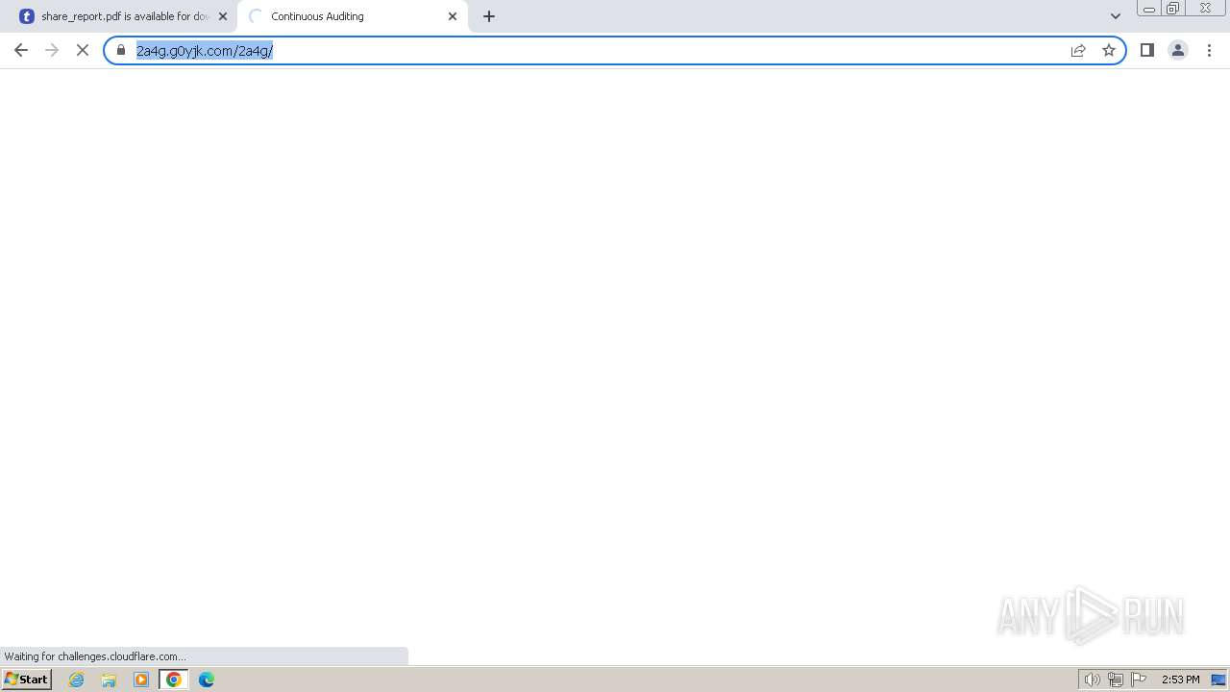Open the Windows Start menu
Viewport: 1230px width, 692px height.
click(x=26, y=680)
